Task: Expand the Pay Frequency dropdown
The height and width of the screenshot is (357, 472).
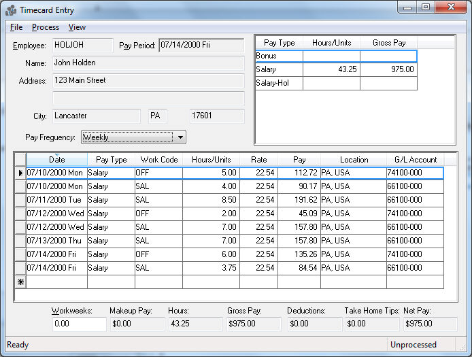Action: coord(180,137)
